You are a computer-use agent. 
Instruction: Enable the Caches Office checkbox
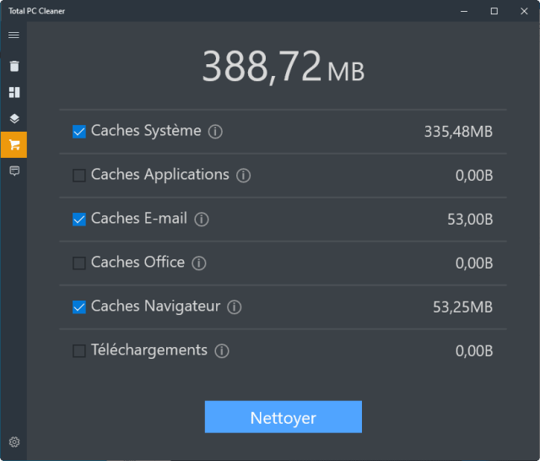79,263
